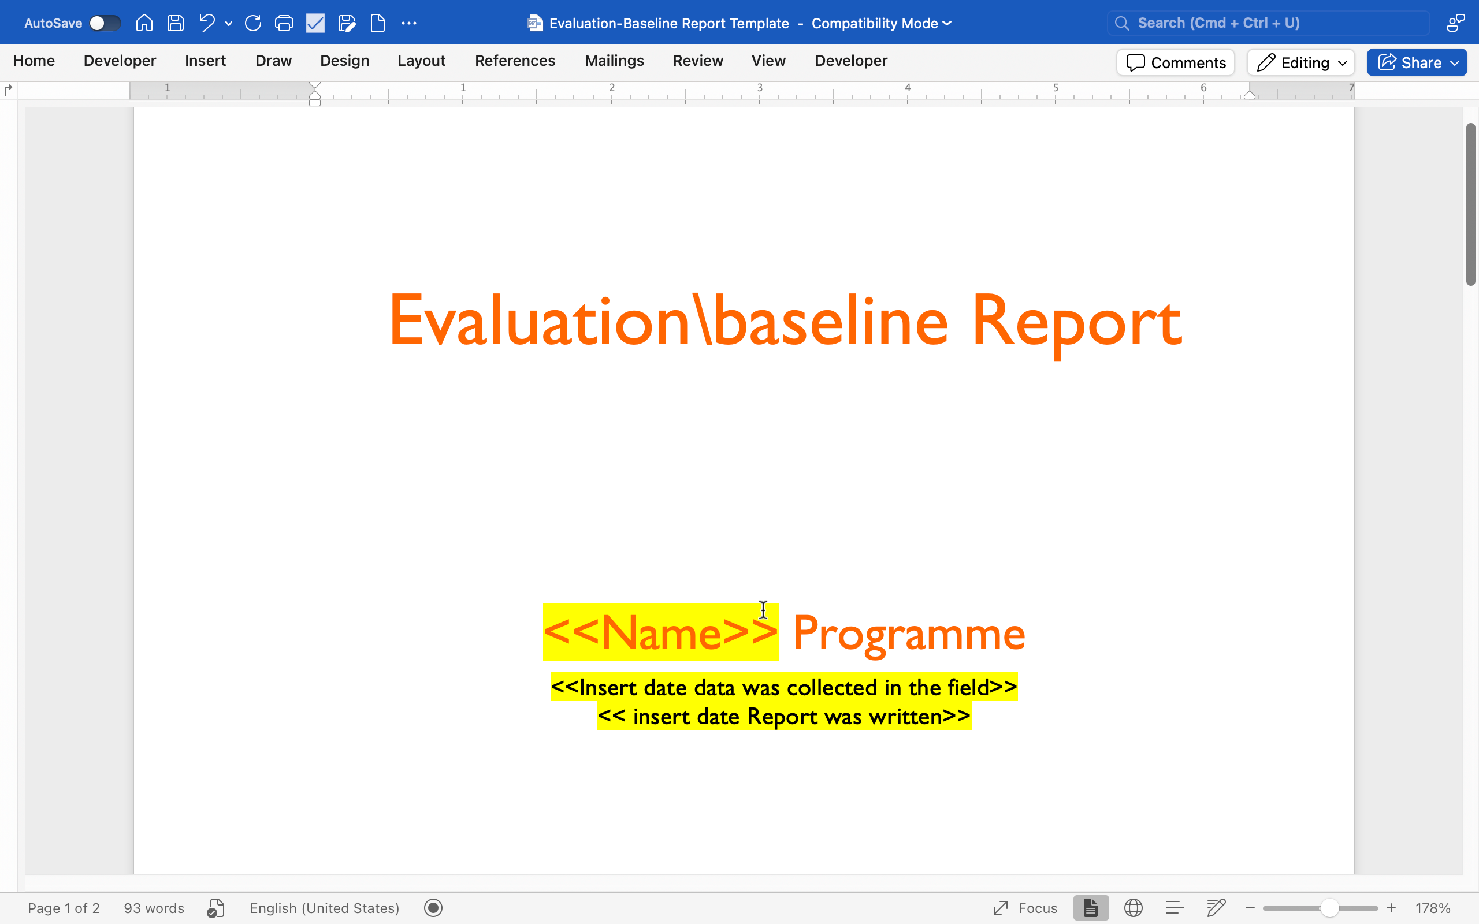Viewport: 1479px width, 924px height.
Task: Switch to Outline view icon in the status bar
Action: 1175,908
